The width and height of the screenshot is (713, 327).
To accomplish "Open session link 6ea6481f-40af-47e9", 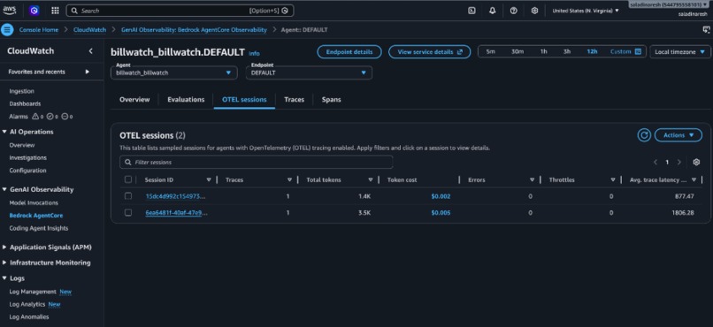I will pyautogui.click(x=176, y=212).
